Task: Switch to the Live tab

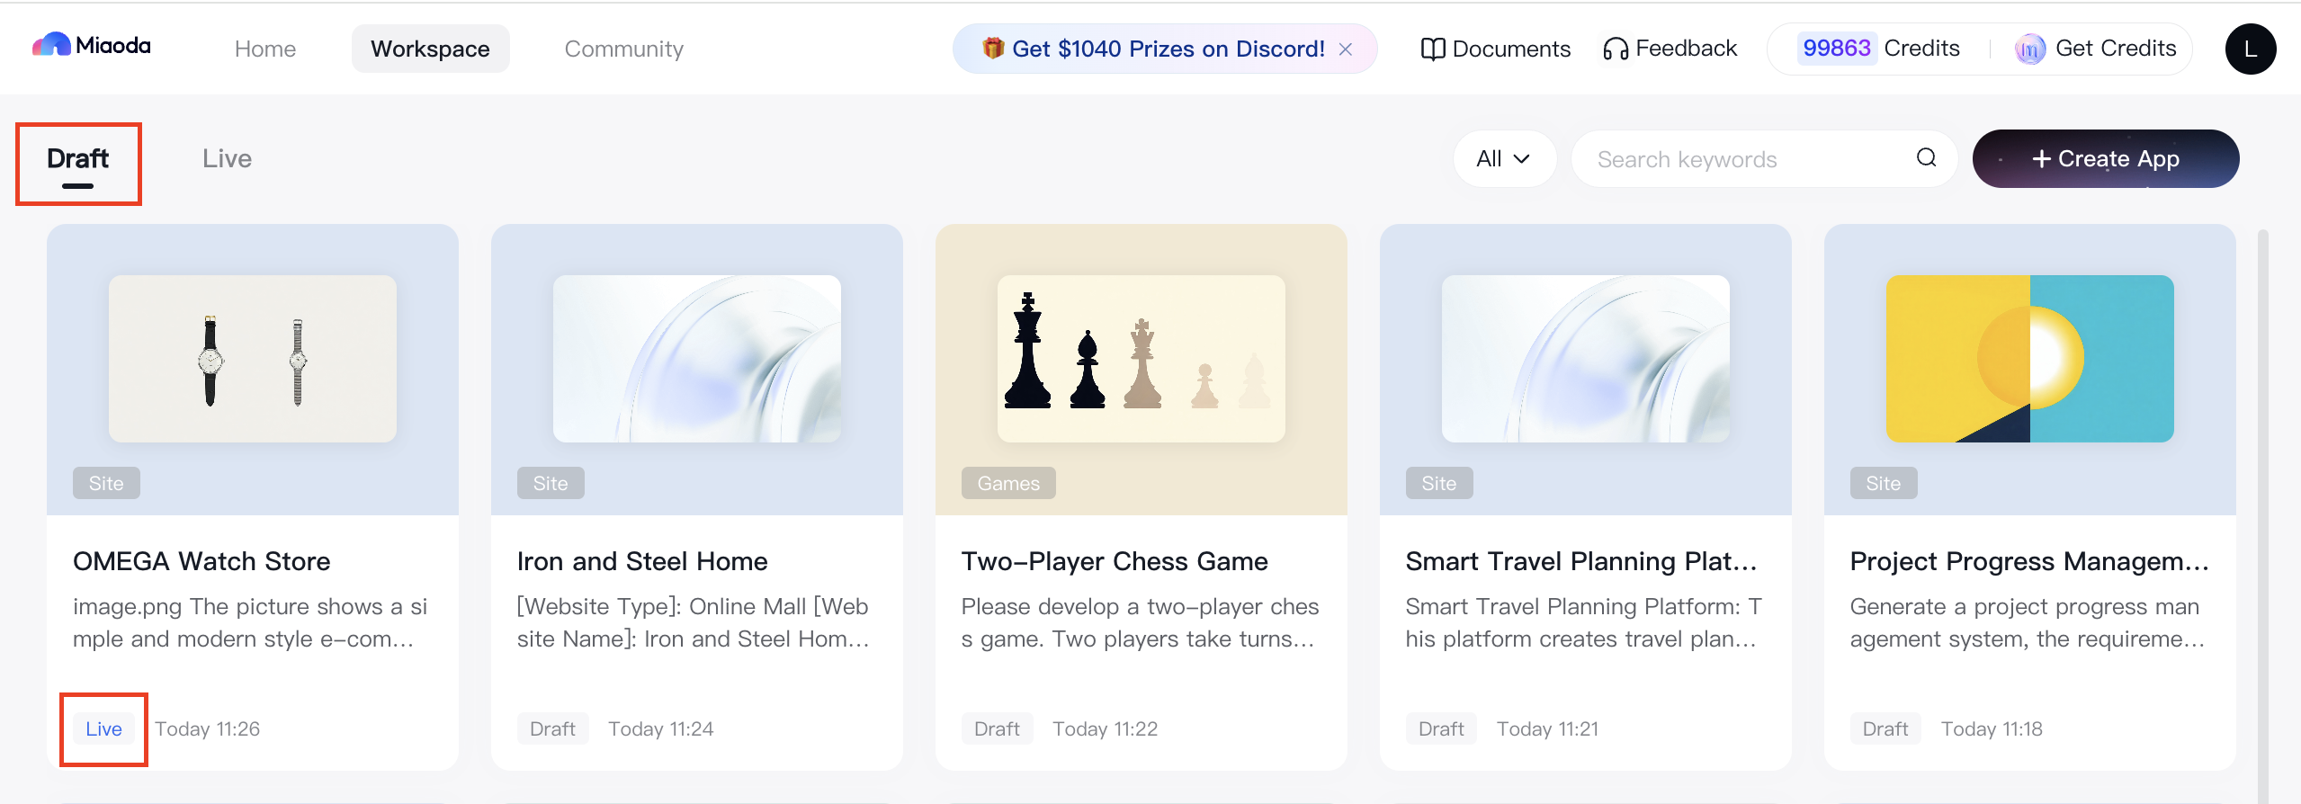Action: pos(227,159)
